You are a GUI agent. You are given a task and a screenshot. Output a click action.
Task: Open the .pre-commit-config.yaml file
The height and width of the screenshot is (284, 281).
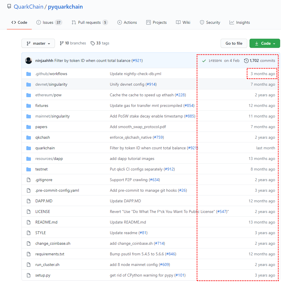pos(57,190)
